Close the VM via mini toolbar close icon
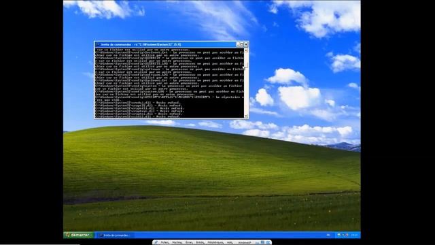Image resolution: width=435 pixels, height=245 pixels. point(268,242)
